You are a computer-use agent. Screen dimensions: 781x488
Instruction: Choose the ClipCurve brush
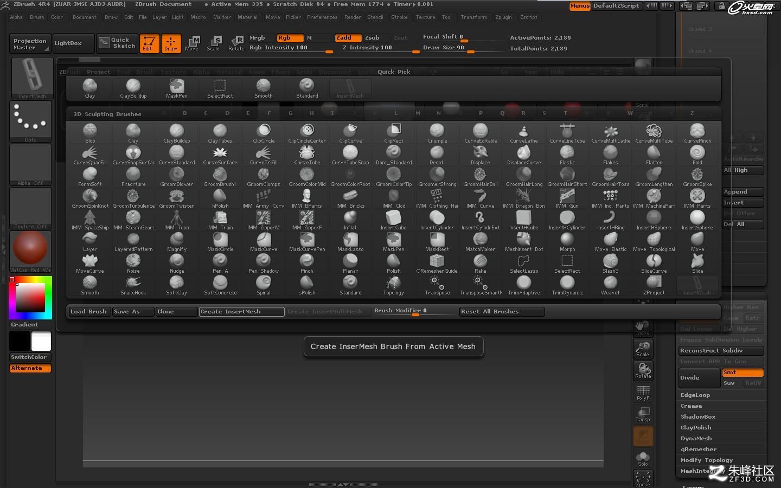[350, 133]
